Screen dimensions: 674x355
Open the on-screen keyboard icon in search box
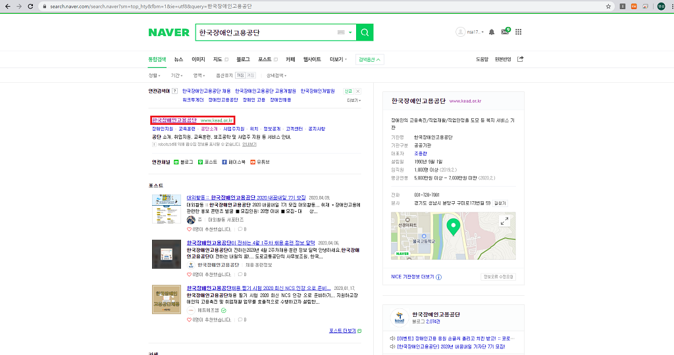[341, 33]
